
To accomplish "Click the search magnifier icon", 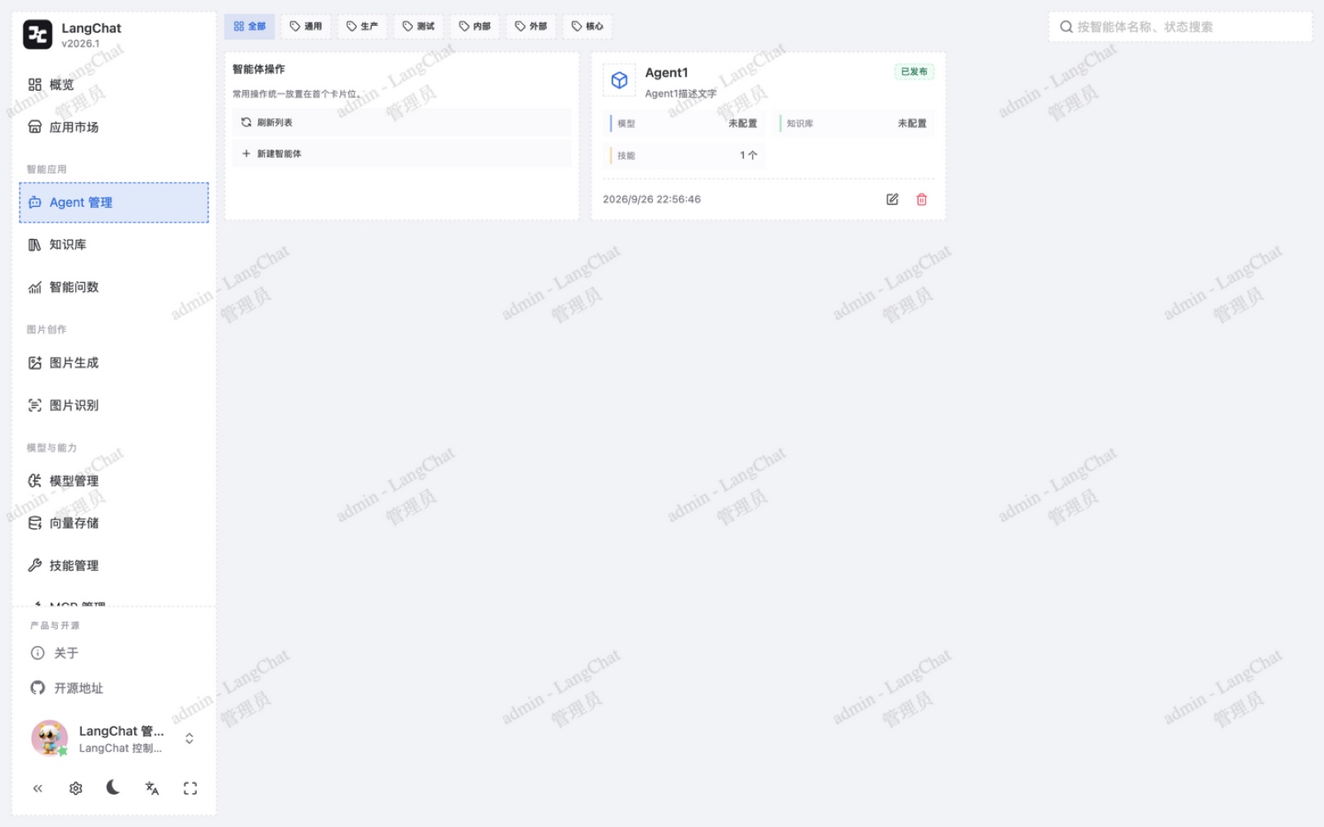I will 1067,26.
